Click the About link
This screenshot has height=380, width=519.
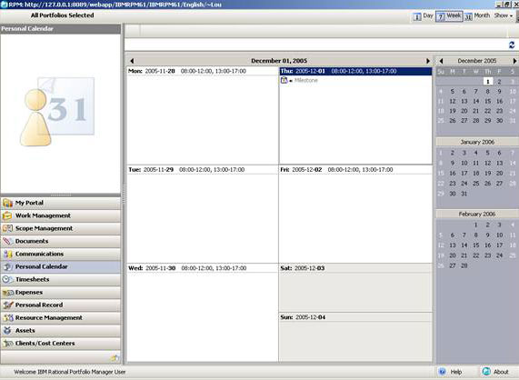point(501,372)
